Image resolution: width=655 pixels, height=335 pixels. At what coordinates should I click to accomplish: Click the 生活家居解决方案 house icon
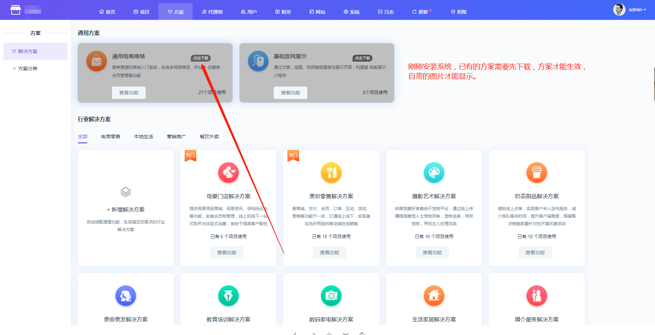coord(434,296)
